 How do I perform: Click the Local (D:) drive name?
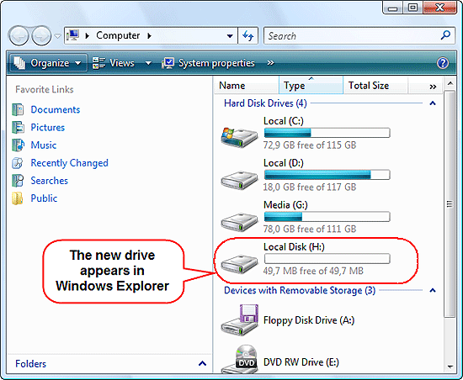[284, 163]
